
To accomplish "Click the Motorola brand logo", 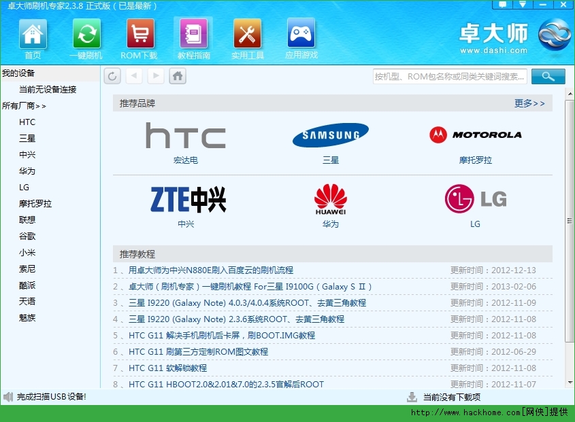I will [x=476, y=135].
